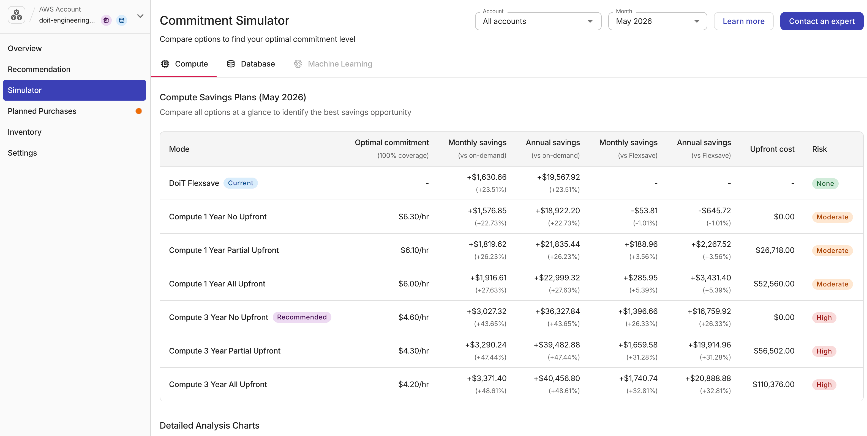Click the $4.60/hr commitment value
The width and height of the screenshot is (867, 436).
coord(413,317)
